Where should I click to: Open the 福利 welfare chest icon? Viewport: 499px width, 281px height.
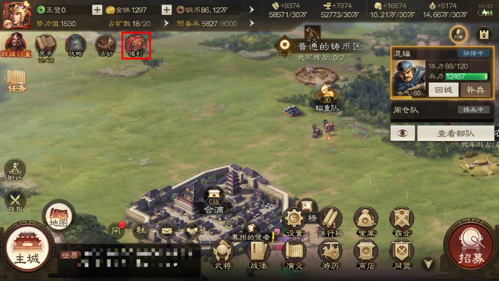136,45
